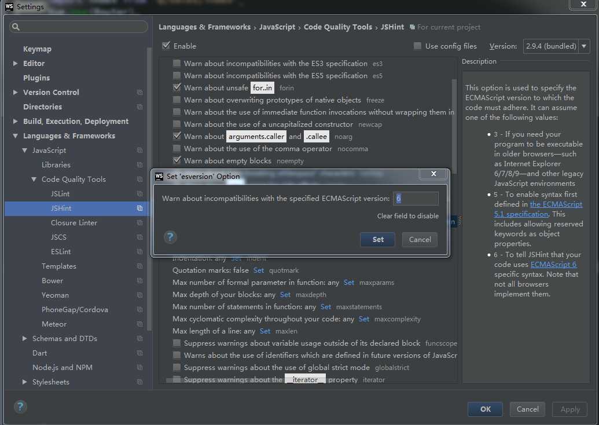Click Set in the esversion dialog
Screen dimensions: 599x425
[x=378, y=240]
